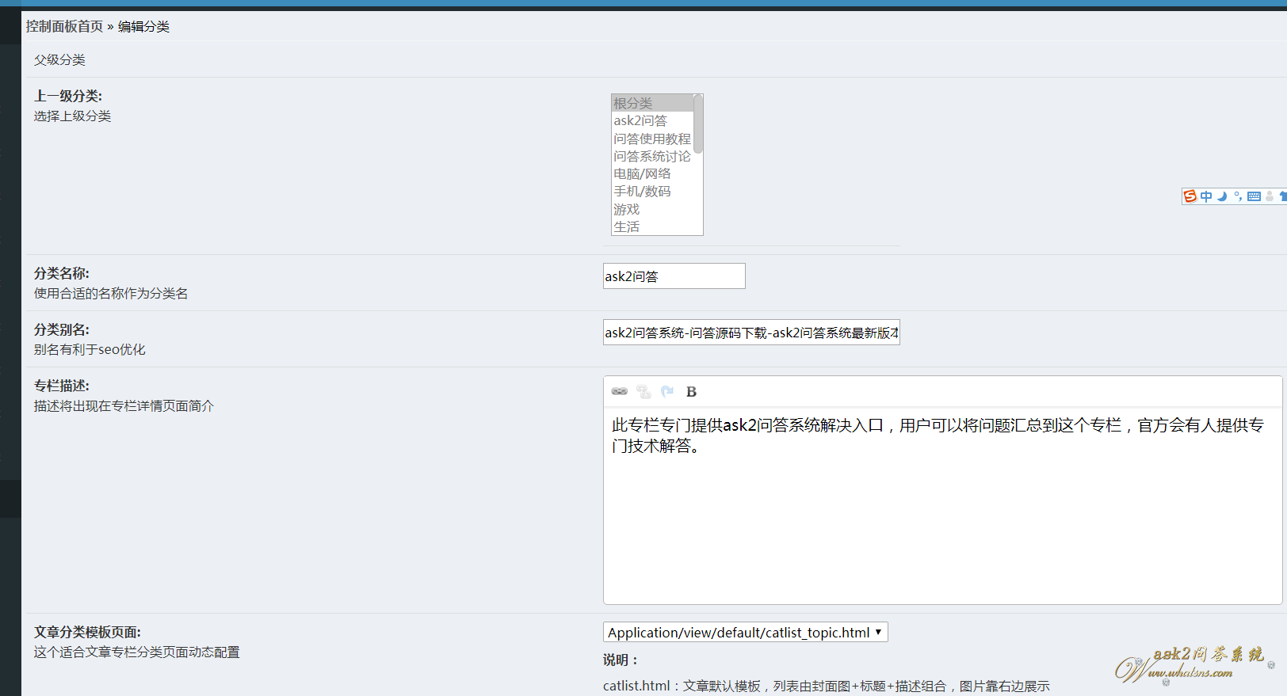Image resolution: width=1287 pixels, height=696 pixels.
Task: Open the template page dropdown
Action: 745,632
